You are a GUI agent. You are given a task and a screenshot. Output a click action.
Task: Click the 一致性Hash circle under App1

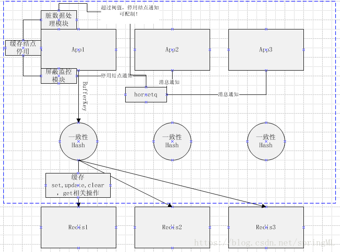coord(78,141)
